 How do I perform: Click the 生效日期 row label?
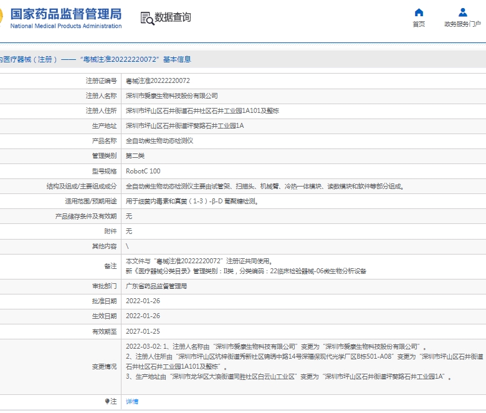(105, 316)
